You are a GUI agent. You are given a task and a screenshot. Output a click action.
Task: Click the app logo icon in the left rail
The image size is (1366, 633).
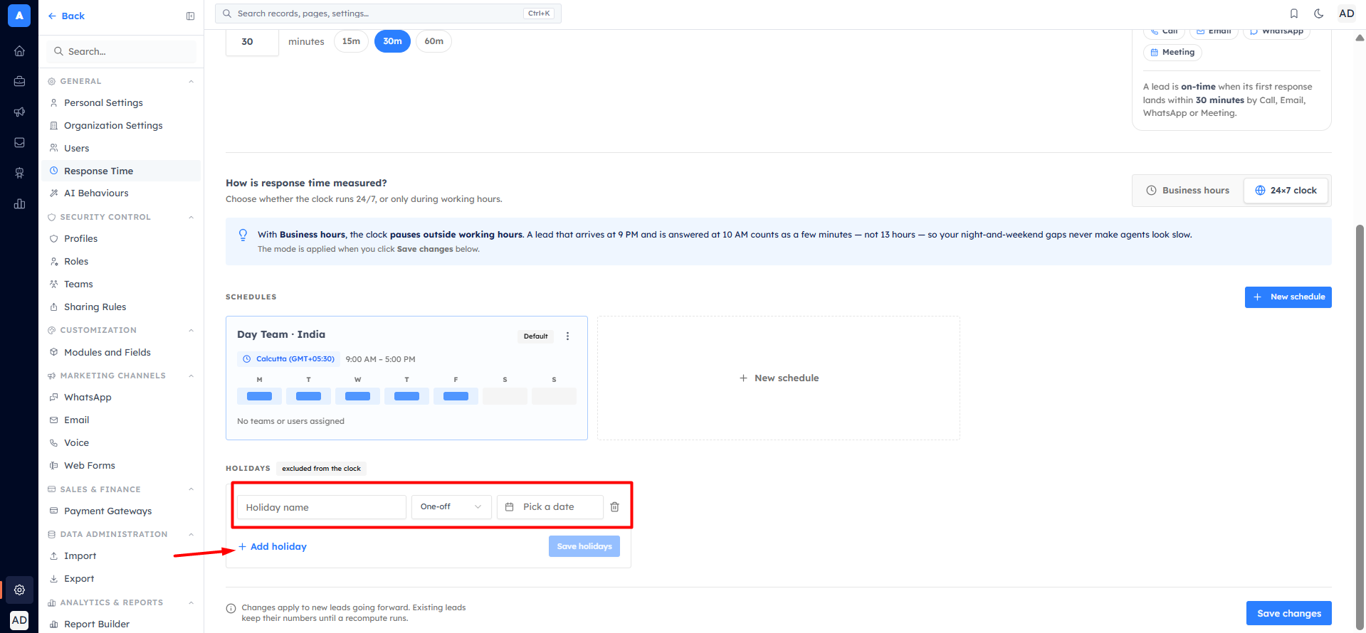click(x=19, y=15)
